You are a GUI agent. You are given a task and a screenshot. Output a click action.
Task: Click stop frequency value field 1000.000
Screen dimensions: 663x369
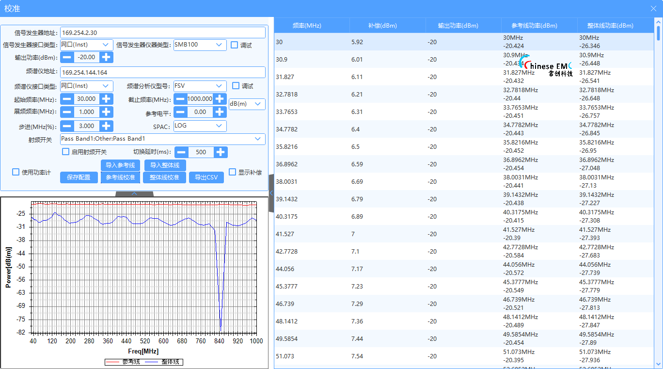200,98
